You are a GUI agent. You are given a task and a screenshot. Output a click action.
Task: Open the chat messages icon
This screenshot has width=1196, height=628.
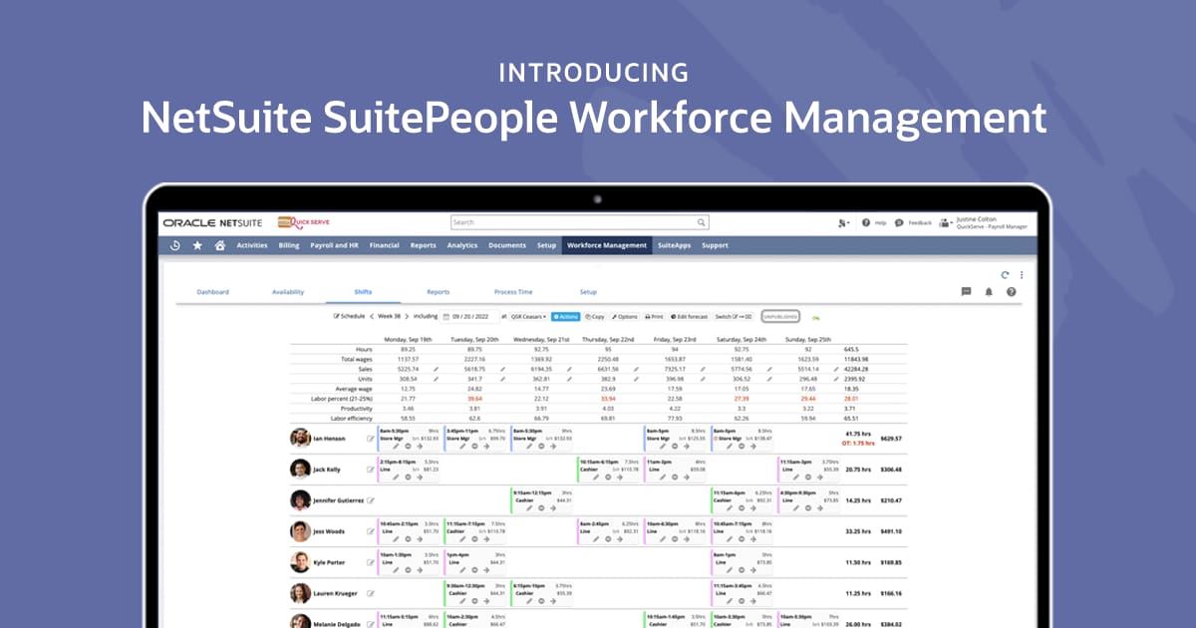966,292
